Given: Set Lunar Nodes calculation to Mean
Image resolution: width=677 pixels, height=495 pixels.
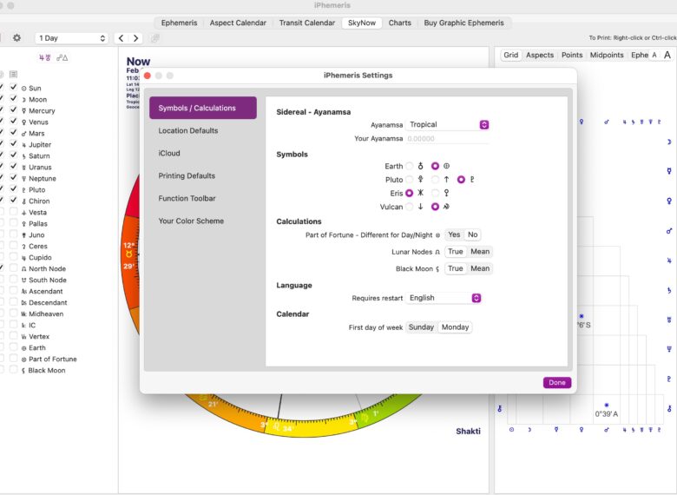Looking at the screenshot, I should pyautogui.click(x=480, y=251).
